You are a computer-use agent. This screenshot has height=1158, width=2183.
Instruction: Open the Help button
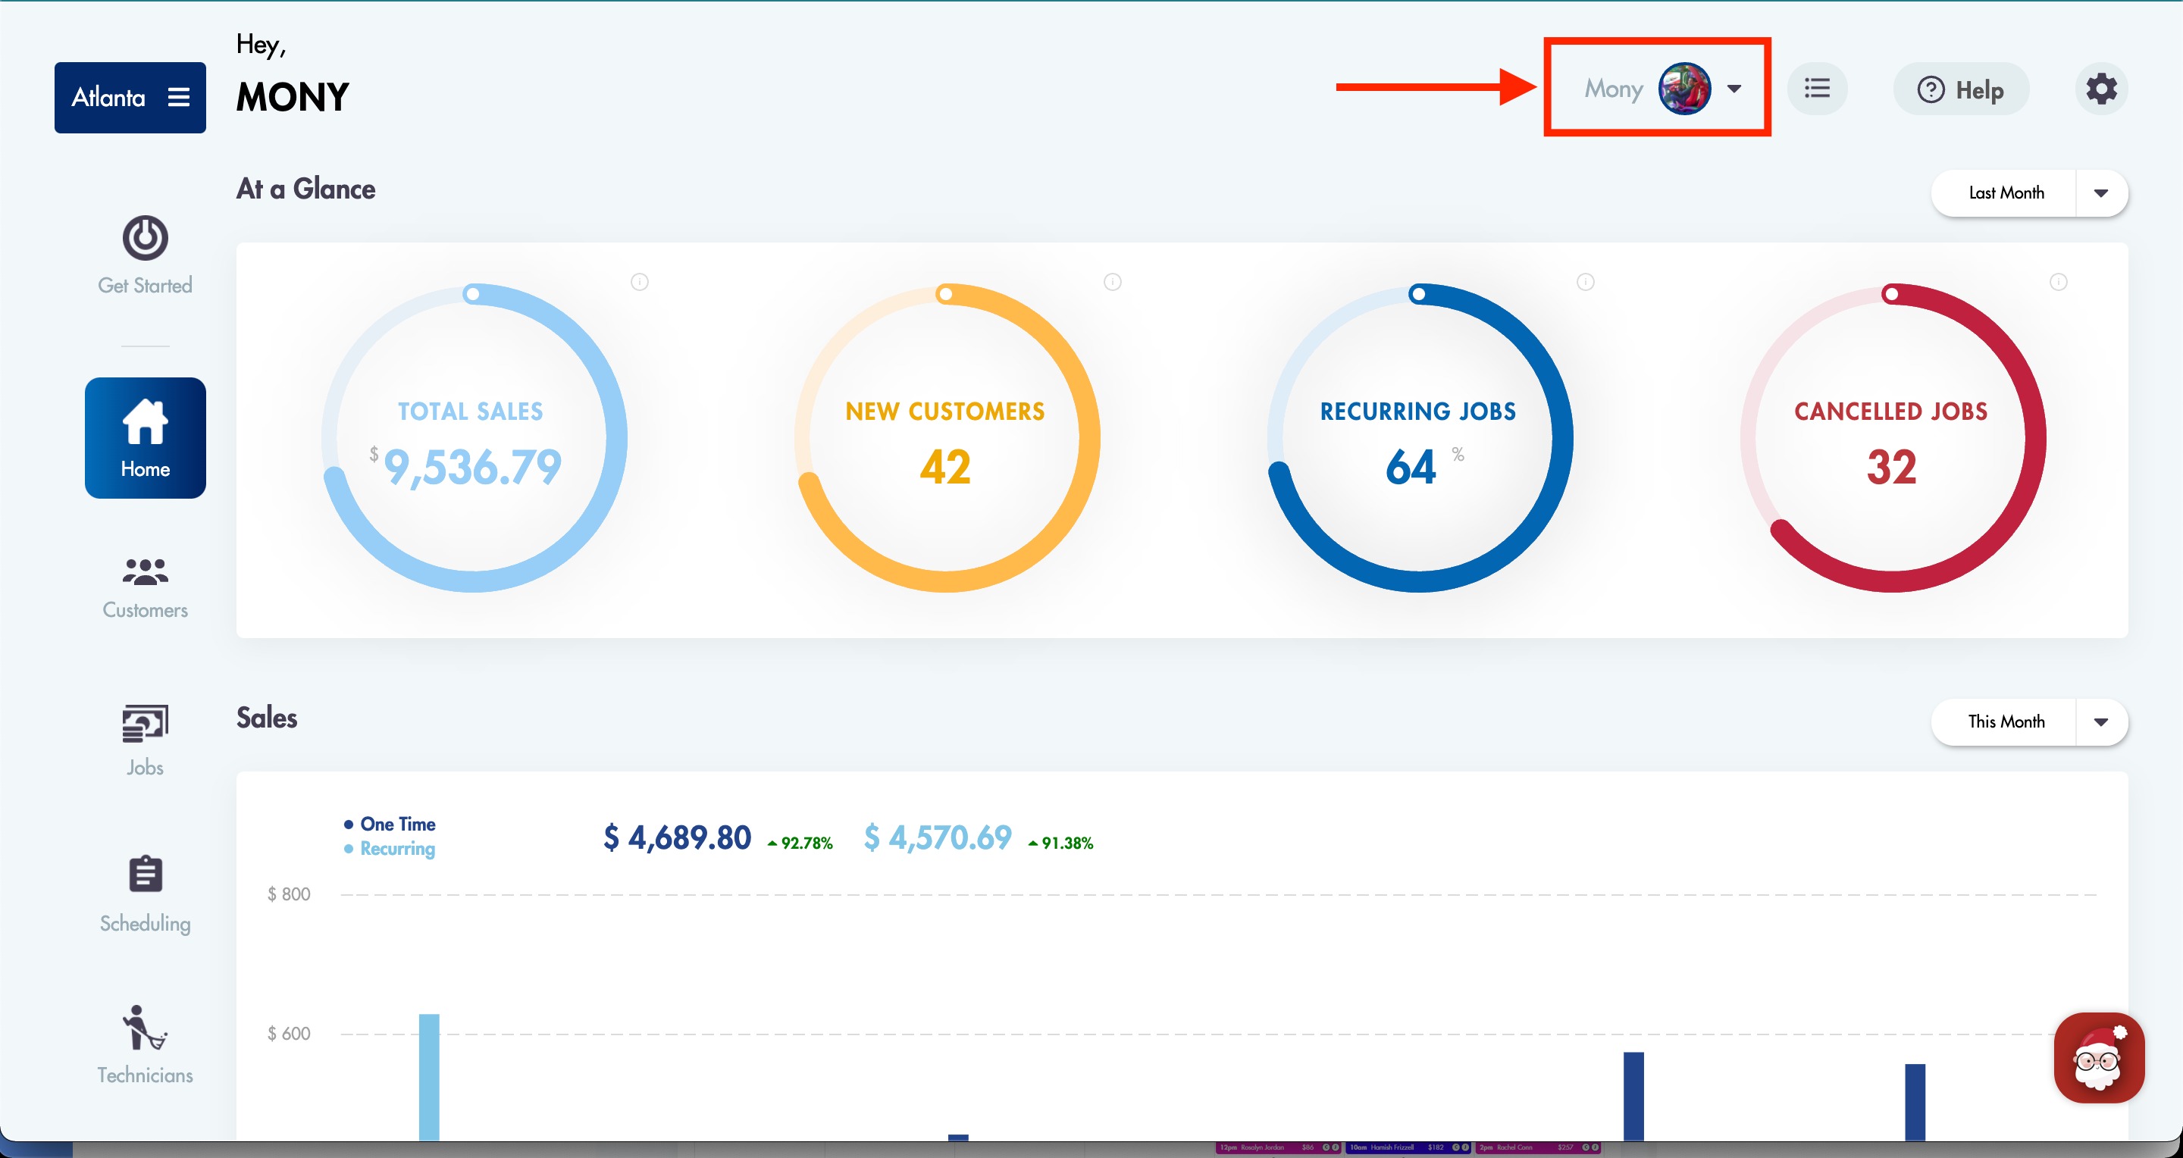click(x=1960, y=89)
